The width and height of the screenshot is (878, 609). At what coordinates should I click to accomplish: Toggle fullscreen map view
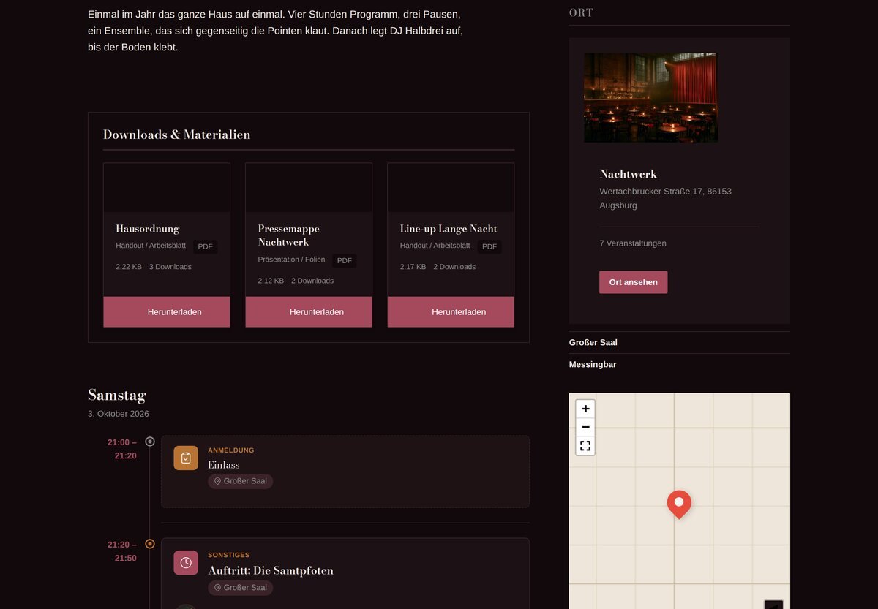585,445
